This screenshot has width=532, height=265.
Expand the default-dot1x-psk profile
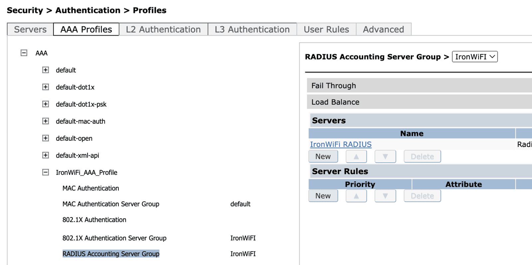coord(46,104)
